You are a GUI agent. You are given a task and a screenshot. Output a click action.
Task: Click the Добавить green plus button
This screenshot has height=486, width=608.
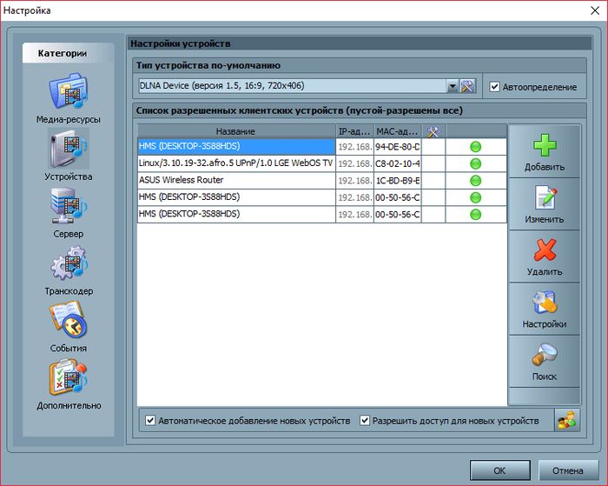click(x=544, y=149)
